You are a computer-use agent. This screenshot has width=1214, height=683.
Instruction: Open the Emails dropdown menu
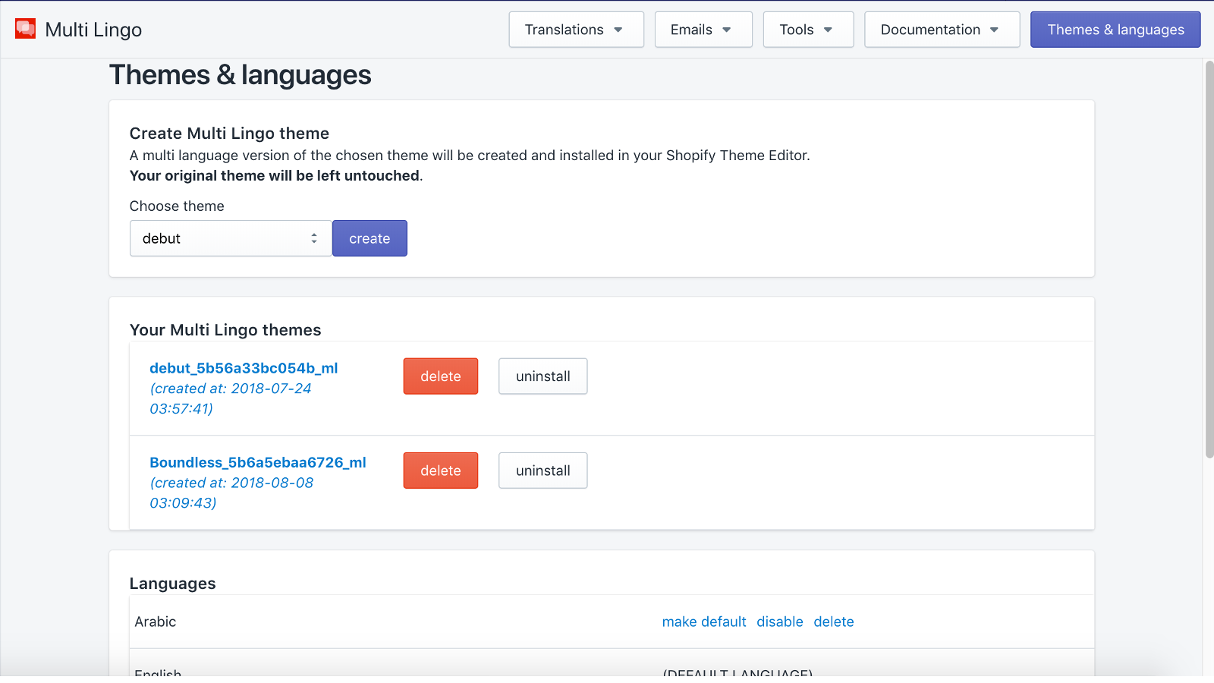point(702,30)
